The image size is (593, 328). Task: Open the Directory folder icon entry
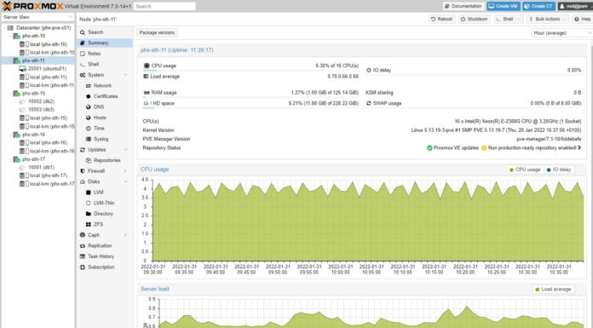coord(88,214)
